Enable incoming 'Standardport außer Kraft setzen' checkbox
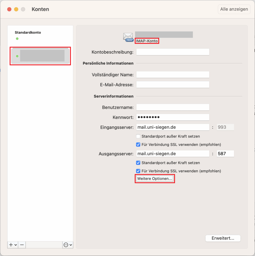The image size is (255, 256). click(138, 136)
